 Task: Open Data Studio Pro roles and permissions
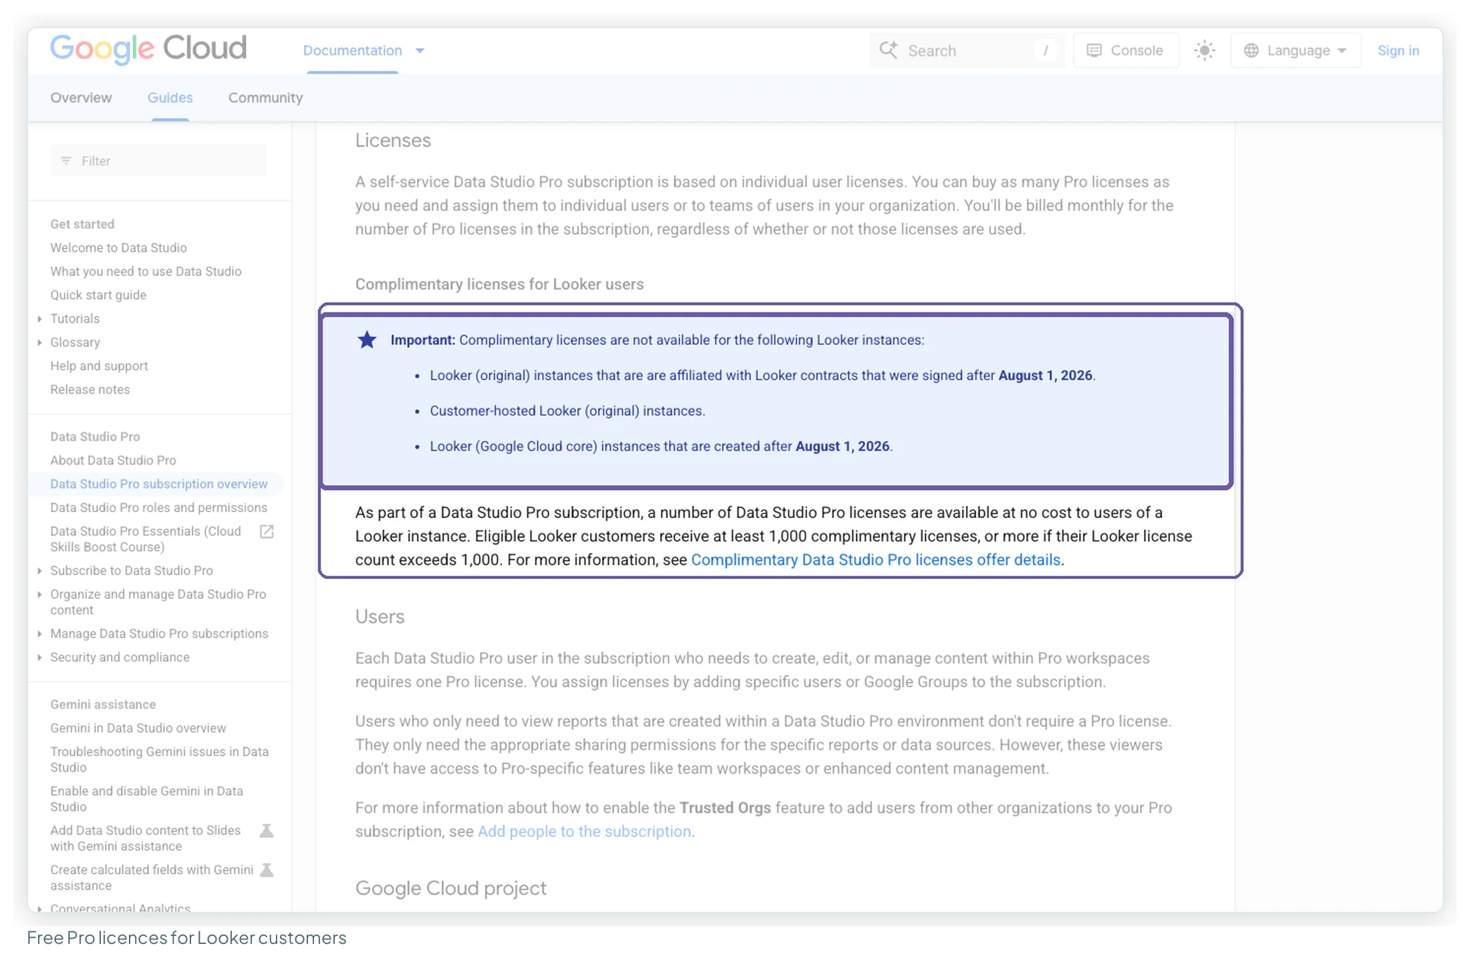tap(158, 508)
